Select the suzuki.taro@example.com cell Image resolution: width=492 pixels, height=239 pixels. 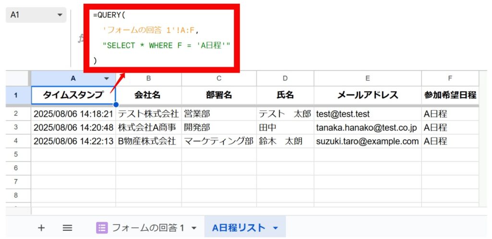368,141
